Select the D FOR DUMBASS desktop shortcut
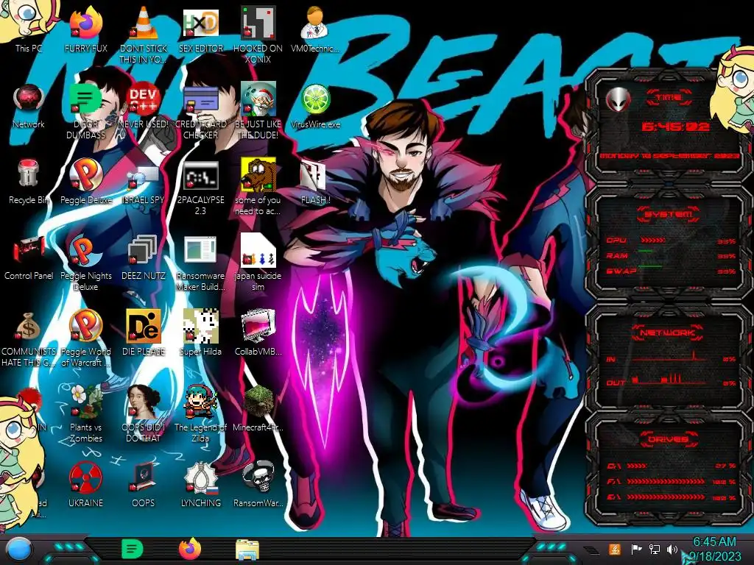The image size is (754, 565). [85, 110]
